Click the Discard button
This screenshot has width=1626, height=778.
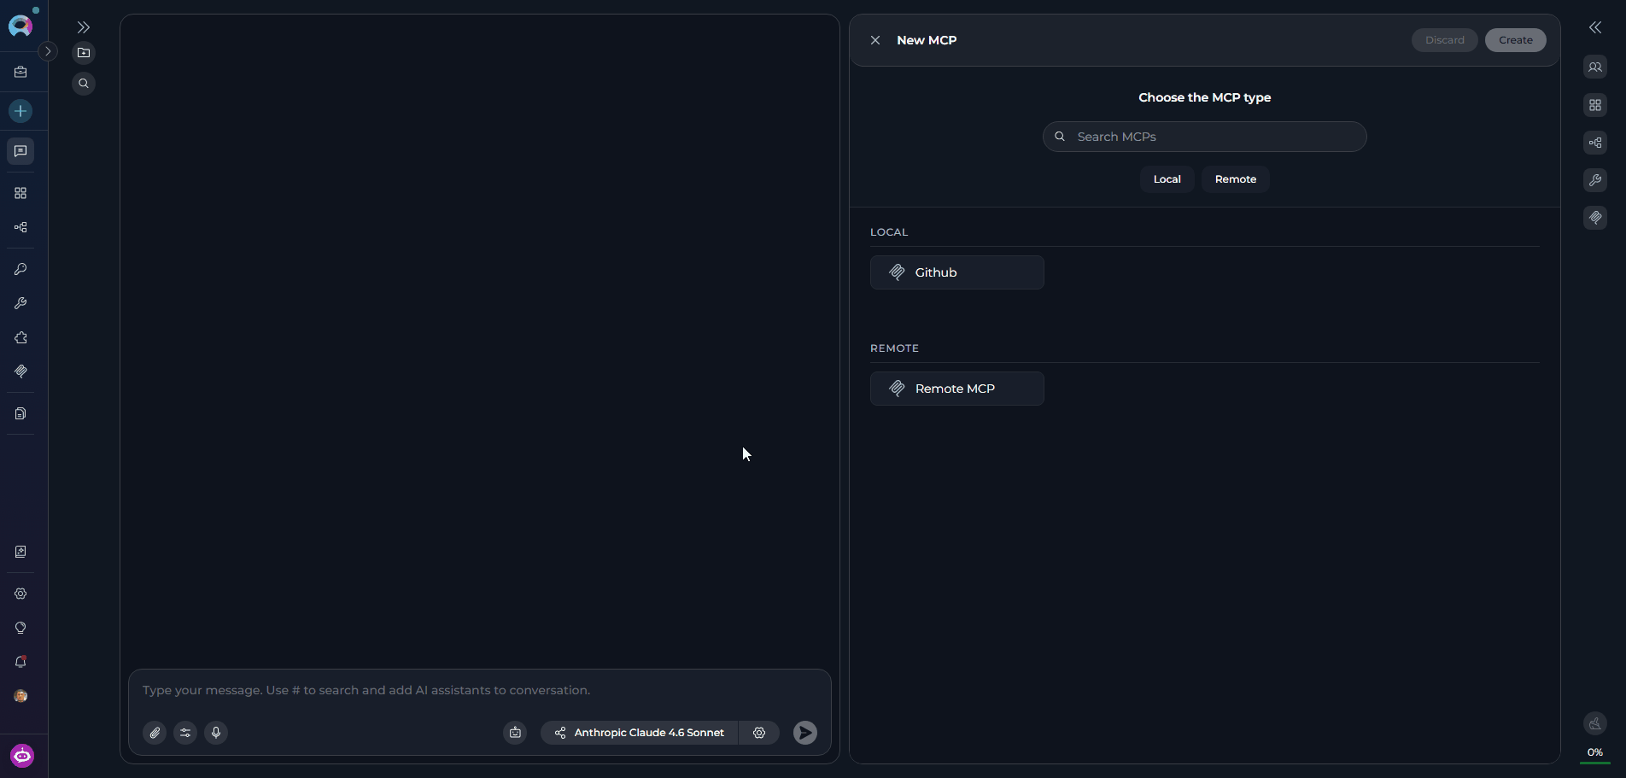pos(1444,40)
